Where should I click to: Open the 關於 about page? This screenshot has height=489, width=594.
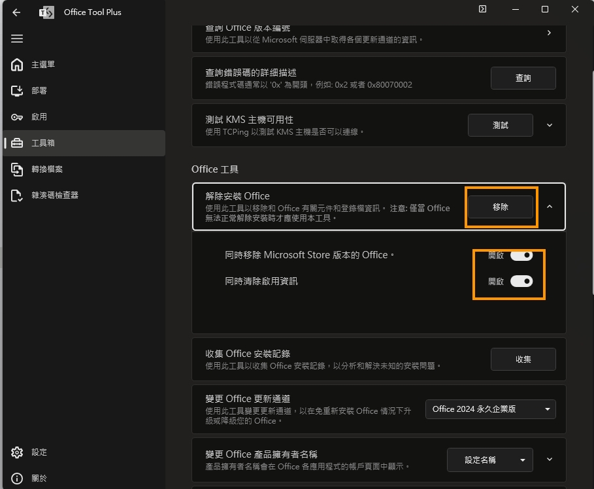[x=84, y=479]
